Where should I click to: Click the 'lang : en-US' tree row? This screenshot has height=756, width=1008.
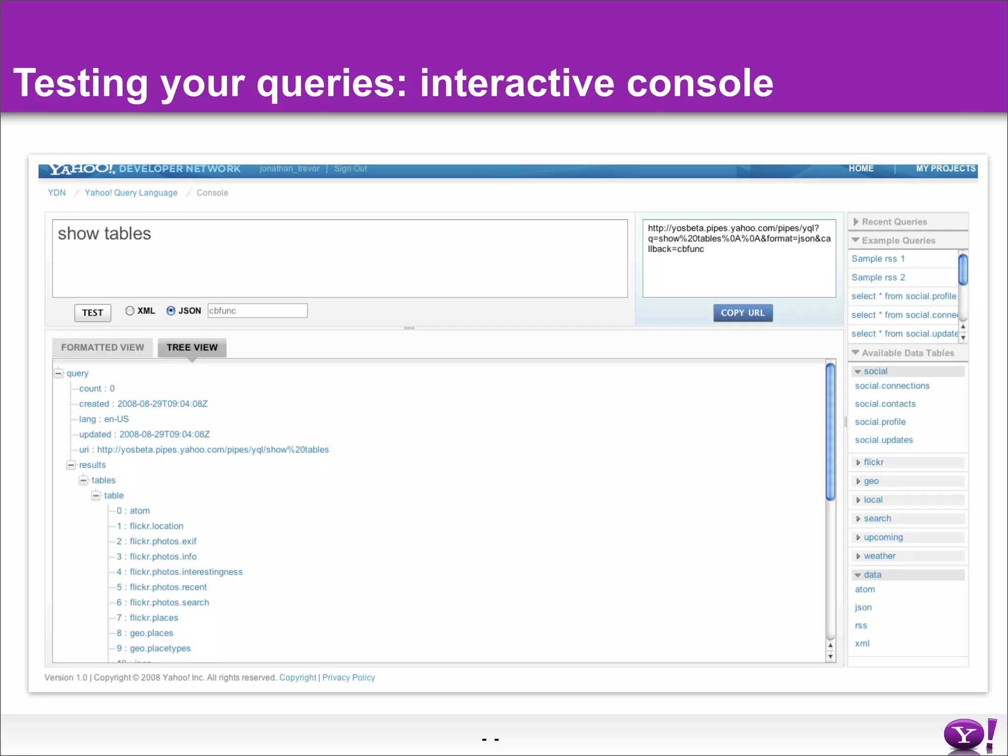pyautogui.click(x=104, y=419)
